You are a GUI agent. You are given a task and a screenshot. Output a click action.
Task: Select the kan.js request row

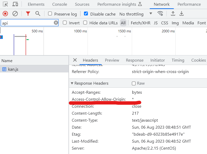34,69
